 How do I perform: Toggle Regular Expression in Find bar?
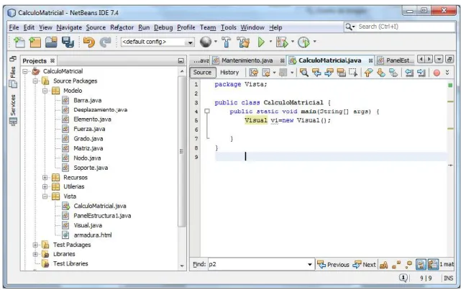[408, 265]
